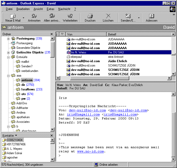Click the Senden/Empfangen toolbar icon
The image size is (177, 168).
pos(128,16)
